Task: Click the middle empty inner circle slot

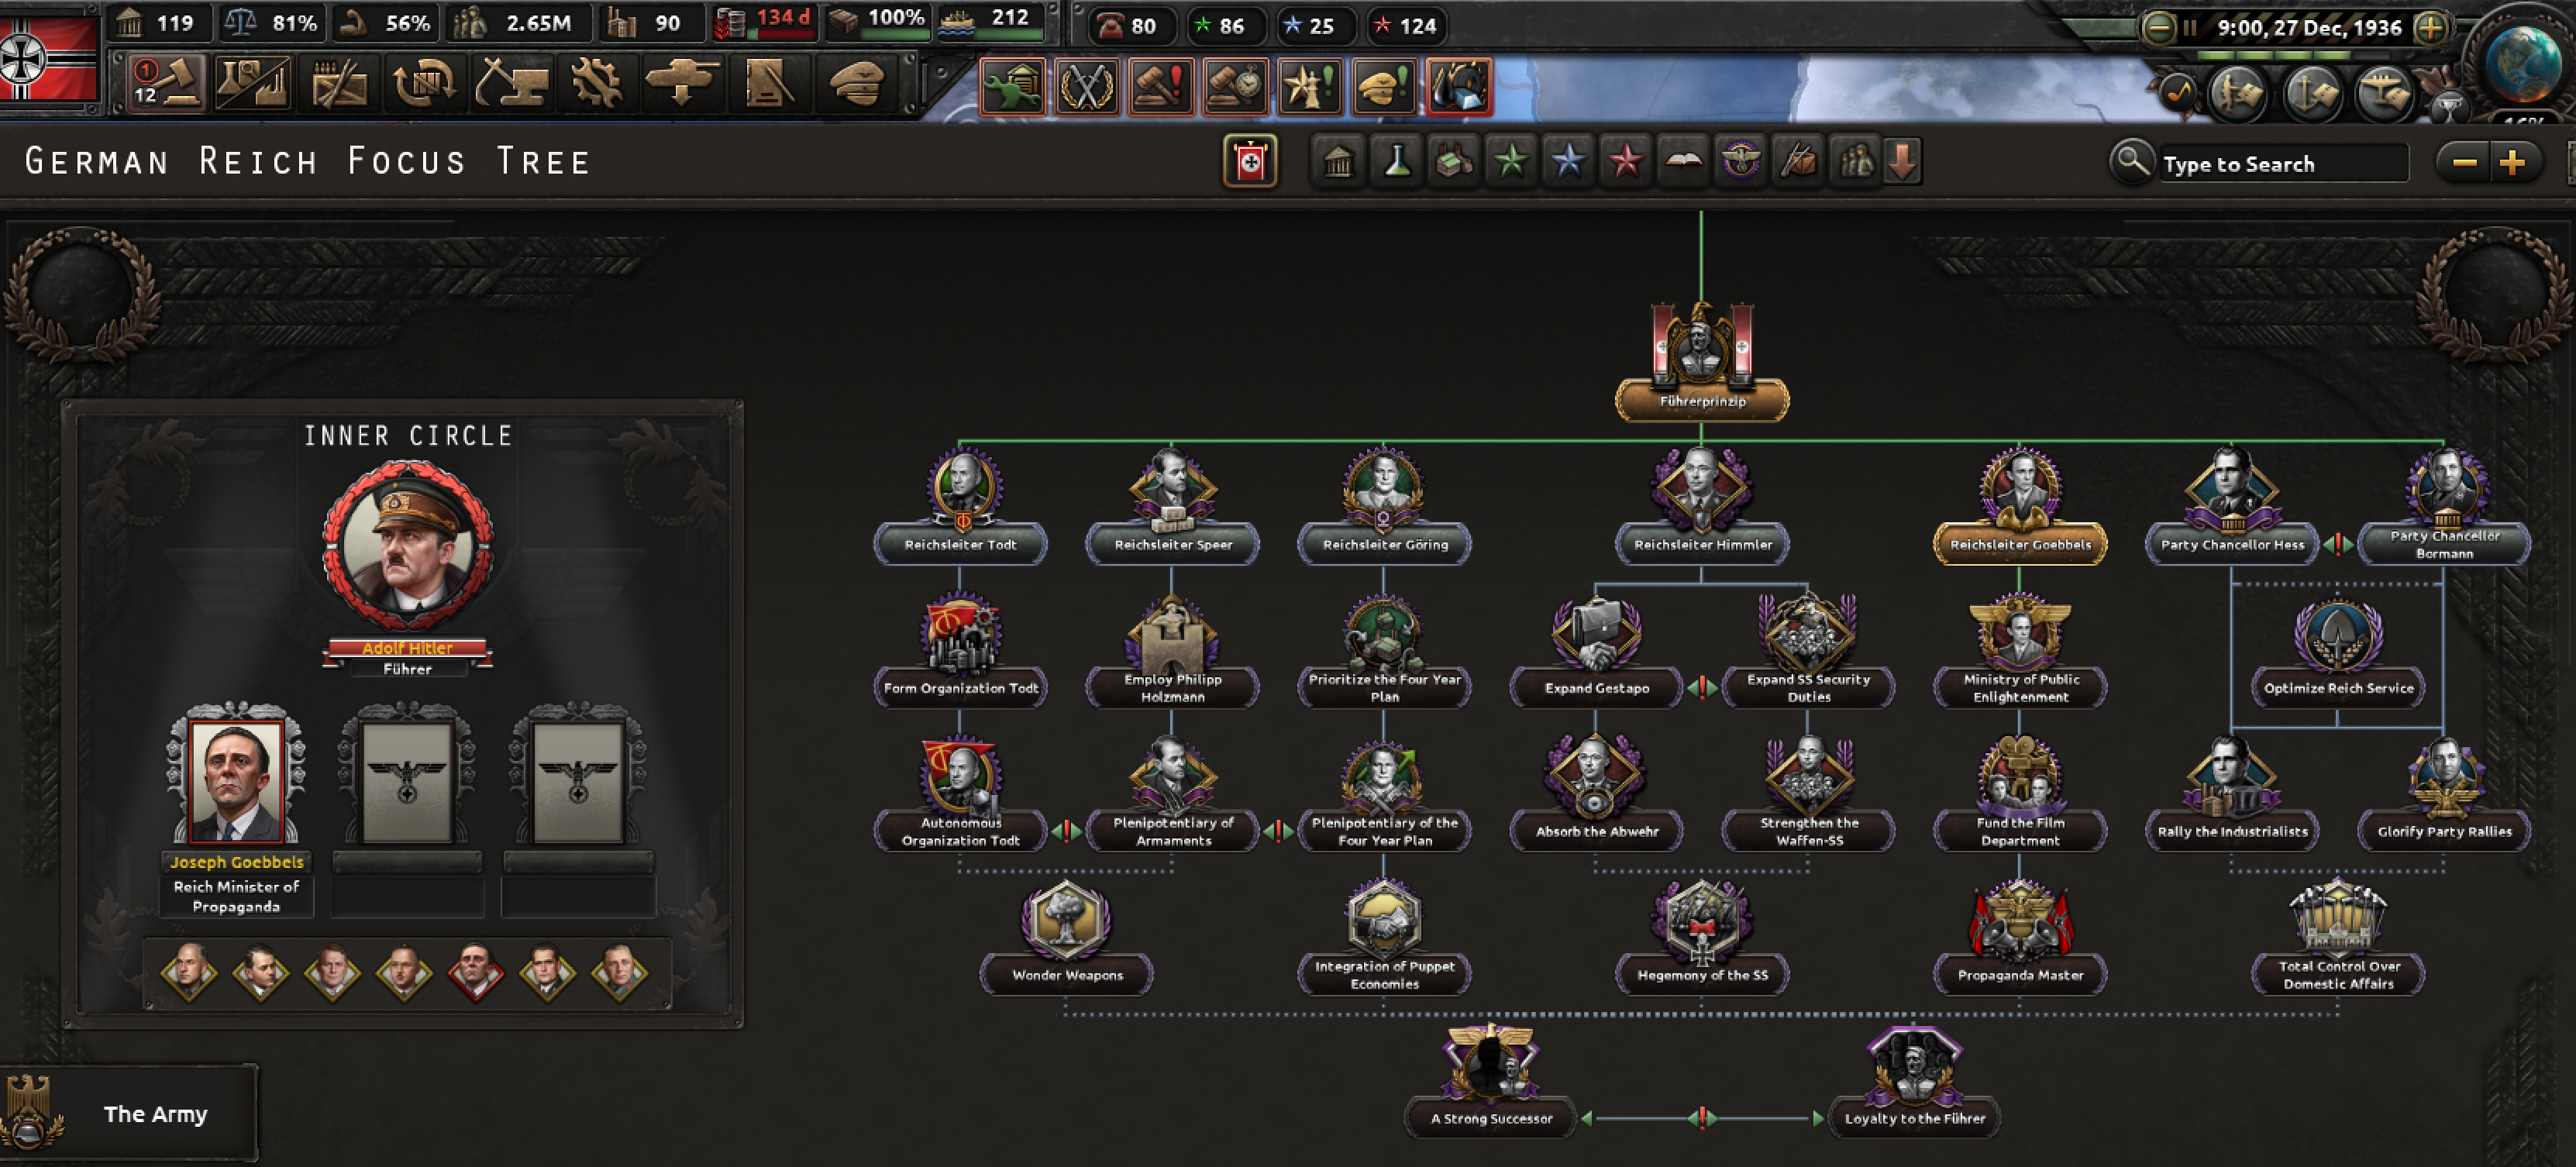Action: click(x=407, y=782)
